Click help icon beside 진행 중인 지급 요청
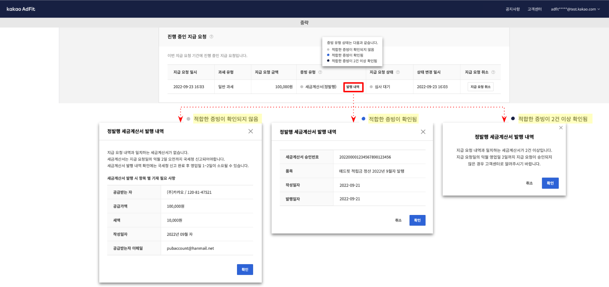Screen dimensions: 609x287 [211, 37]
